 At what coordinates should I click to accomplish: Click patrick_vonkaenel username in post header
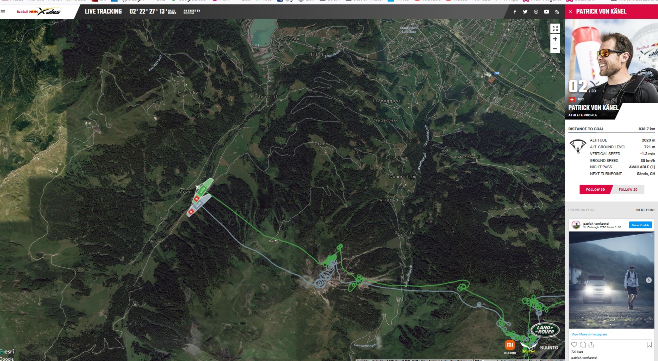point(596,223)
